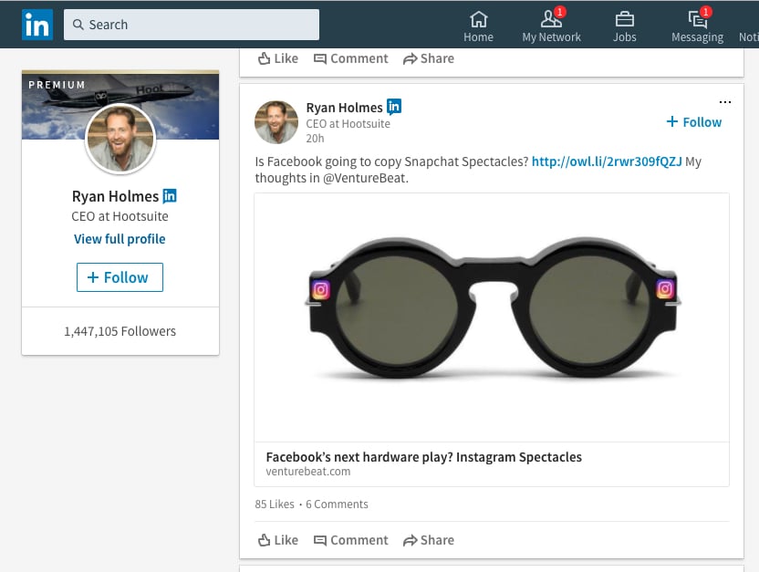Open the sunglasses article image
Screen dimensions: 759x572
[x=492, y=317]
